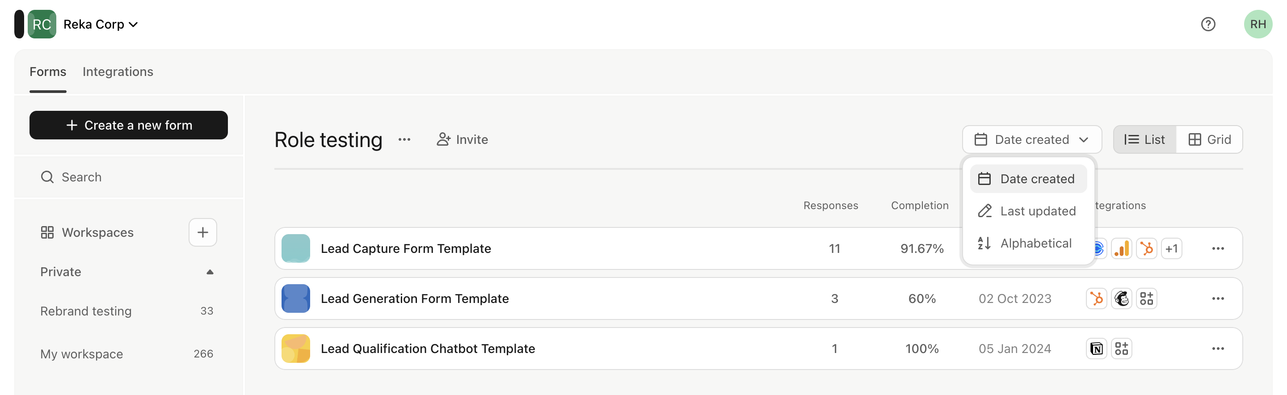This screenshot has height=395, width=1287.
Task: Switch to List view
Action: pos(1144,140)
